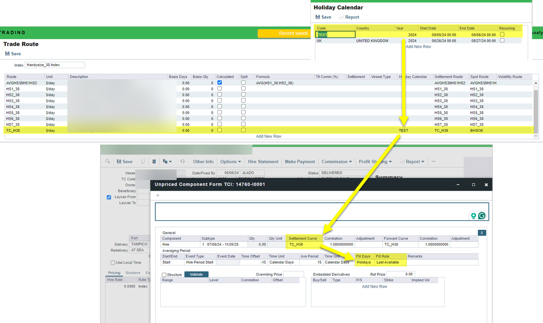This screenshot has width=543, height=323.
Task: Check the Structure checkbox
Action: (164, 274)
